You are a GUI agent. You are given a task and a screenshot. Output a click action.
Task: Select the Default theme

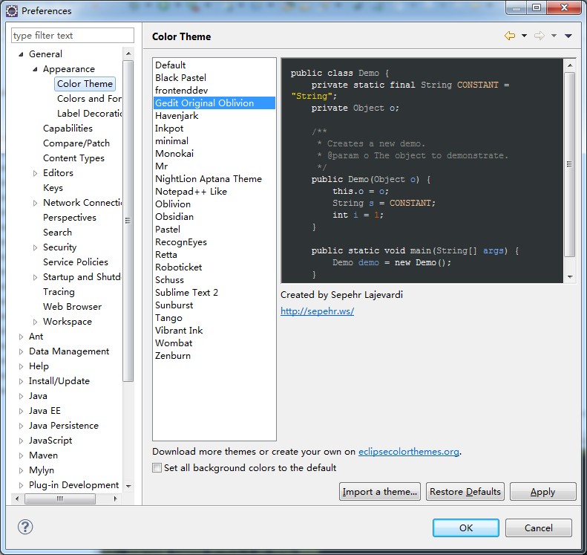[x=214, y=65]
